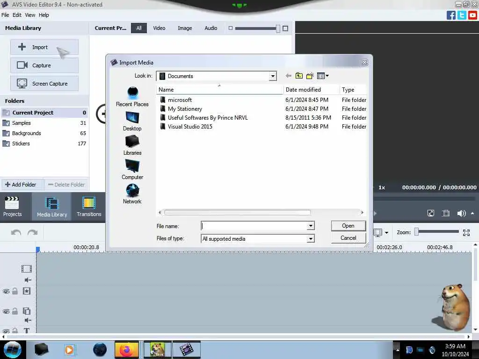Redo the timeline action
479x359 pixels.
32,233
